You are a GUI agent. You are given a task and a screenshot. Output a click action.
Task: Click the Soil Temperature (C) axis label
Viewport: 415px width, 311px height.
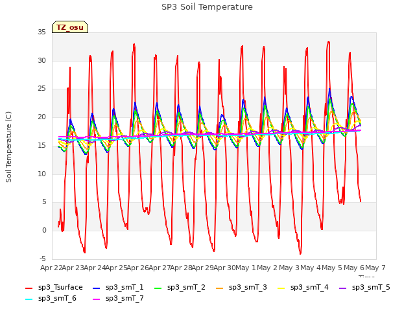(x=8, y=147)
